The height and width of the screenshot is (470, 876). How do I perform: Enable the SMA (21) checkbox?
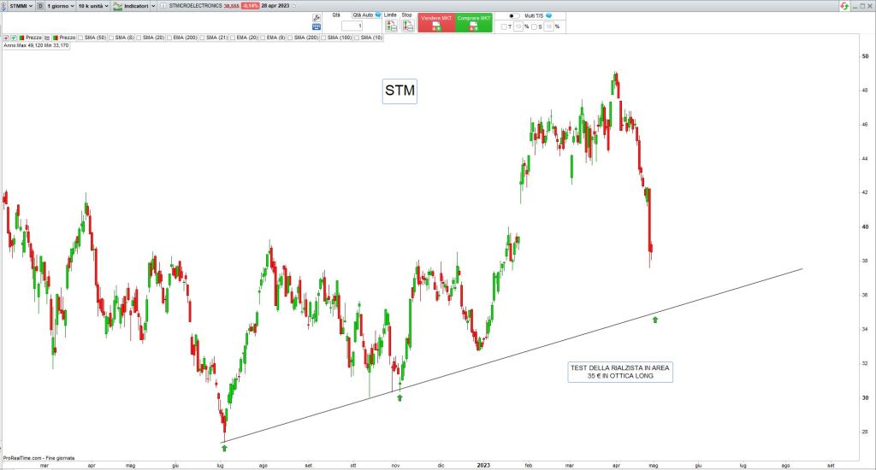(x=202, y=38)
